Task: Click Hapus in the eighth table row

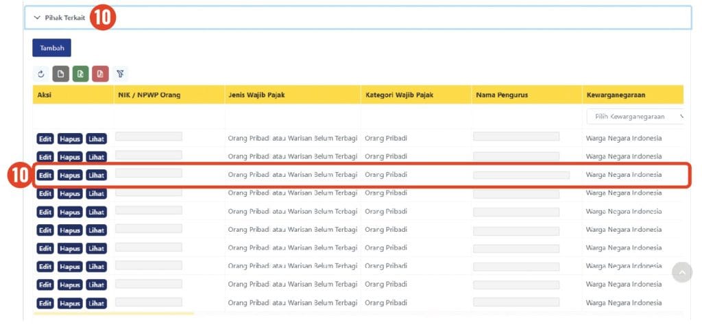Action: coord(70,266)
